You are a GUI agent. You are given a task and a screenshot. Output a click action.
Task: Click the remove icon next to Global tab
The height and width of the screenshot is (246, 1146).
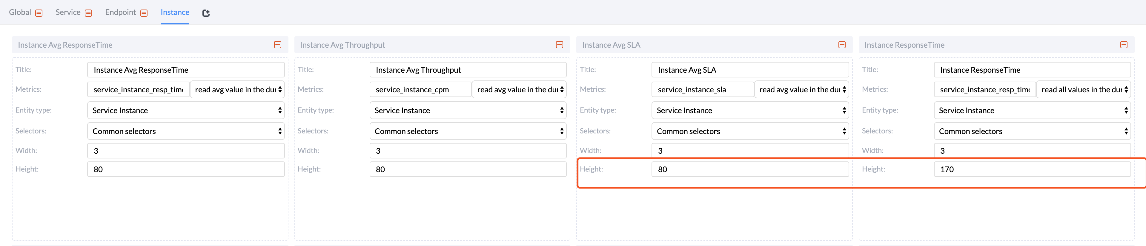pyautogui.click(x=39, y=13)
